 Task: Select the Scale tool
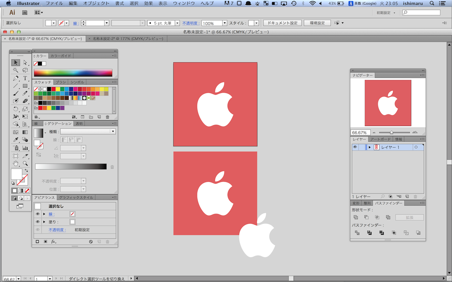(x=25, y=109)
